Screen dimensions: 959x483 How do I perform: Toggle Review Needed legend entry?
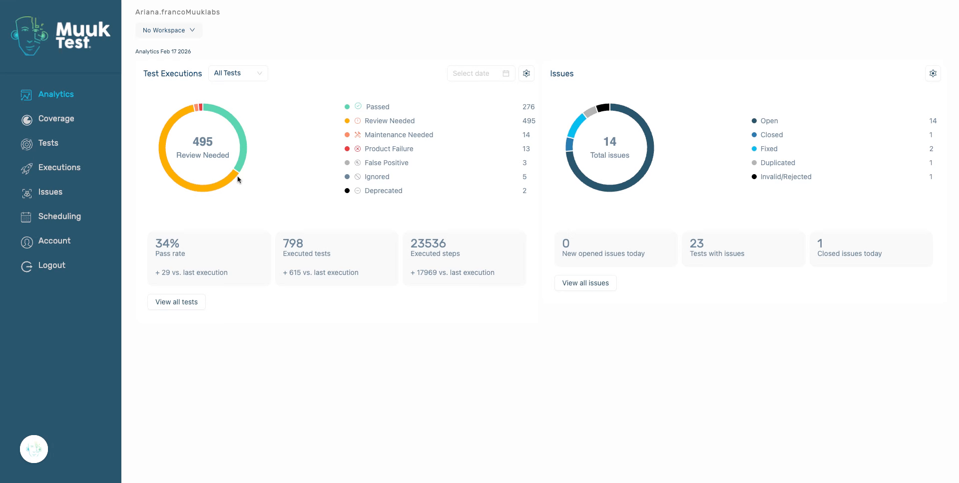(389, 121)
